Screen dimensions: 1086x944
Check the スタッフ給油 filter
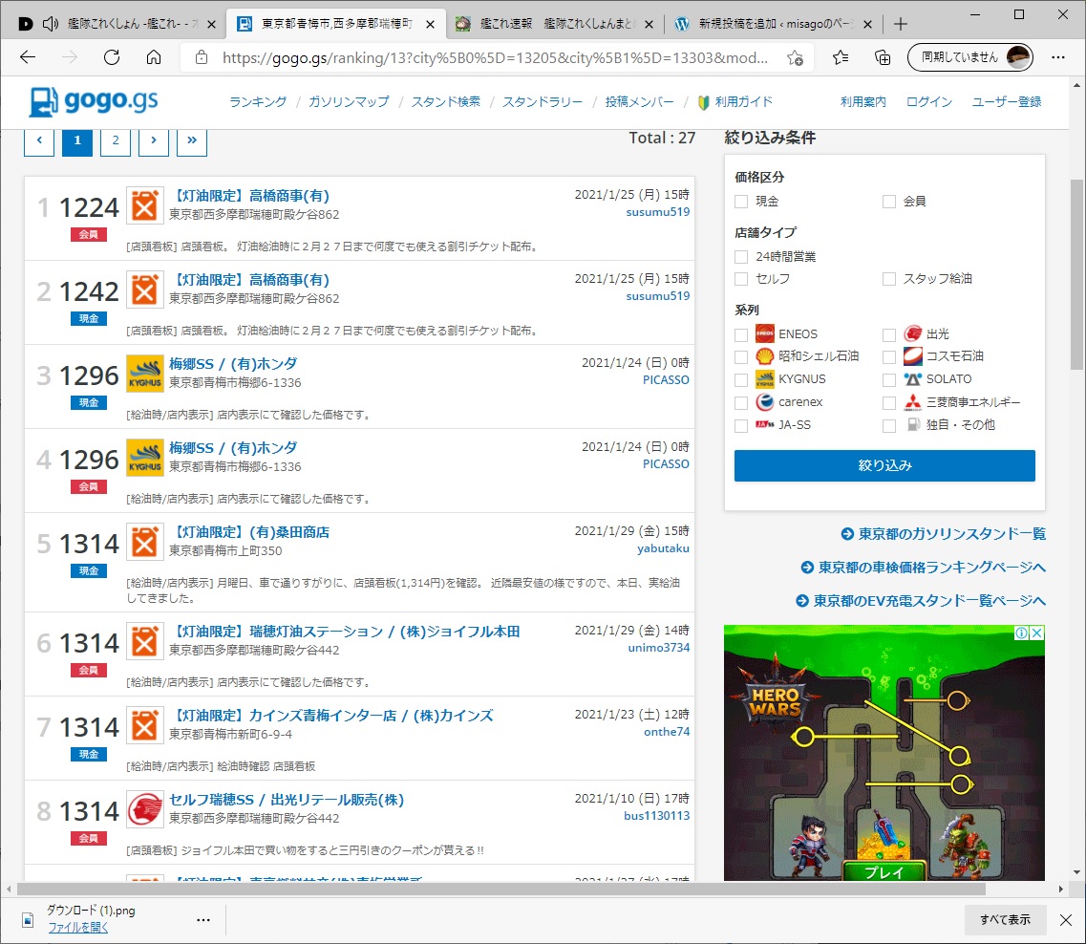pos(889,279)
